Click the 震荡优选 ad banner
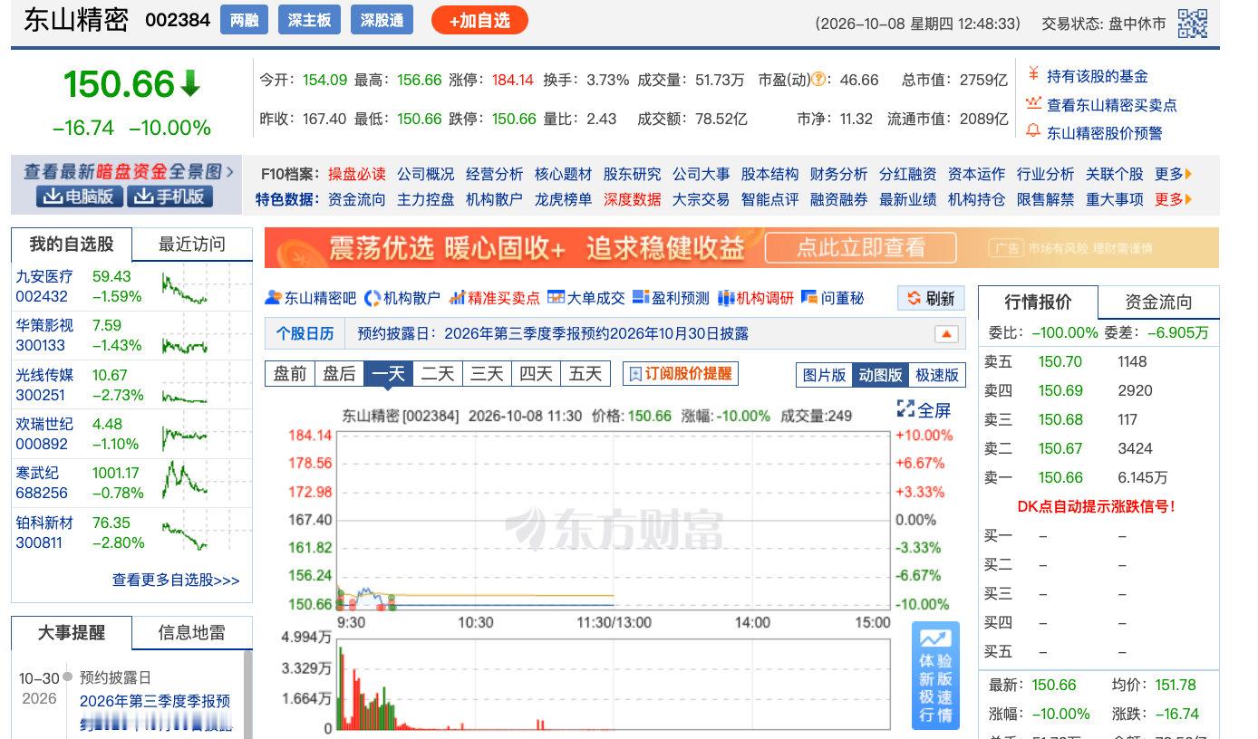Screen dimensions: 1258x739 point(741,247)
